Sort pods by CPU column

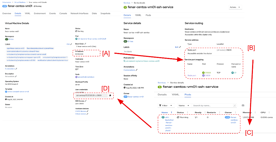click(265, 113)
